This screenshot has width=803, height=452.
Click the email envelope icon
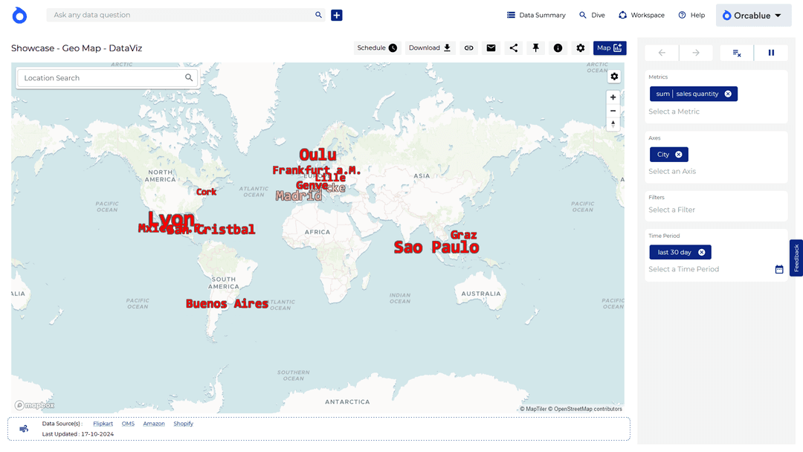pos(491,48)
